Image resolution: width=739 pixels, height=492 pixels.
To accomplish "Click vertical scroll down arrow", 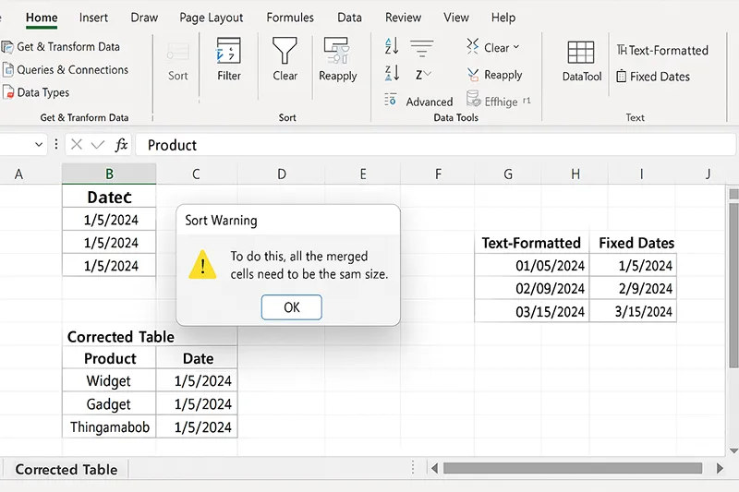I will coord(733,450).
